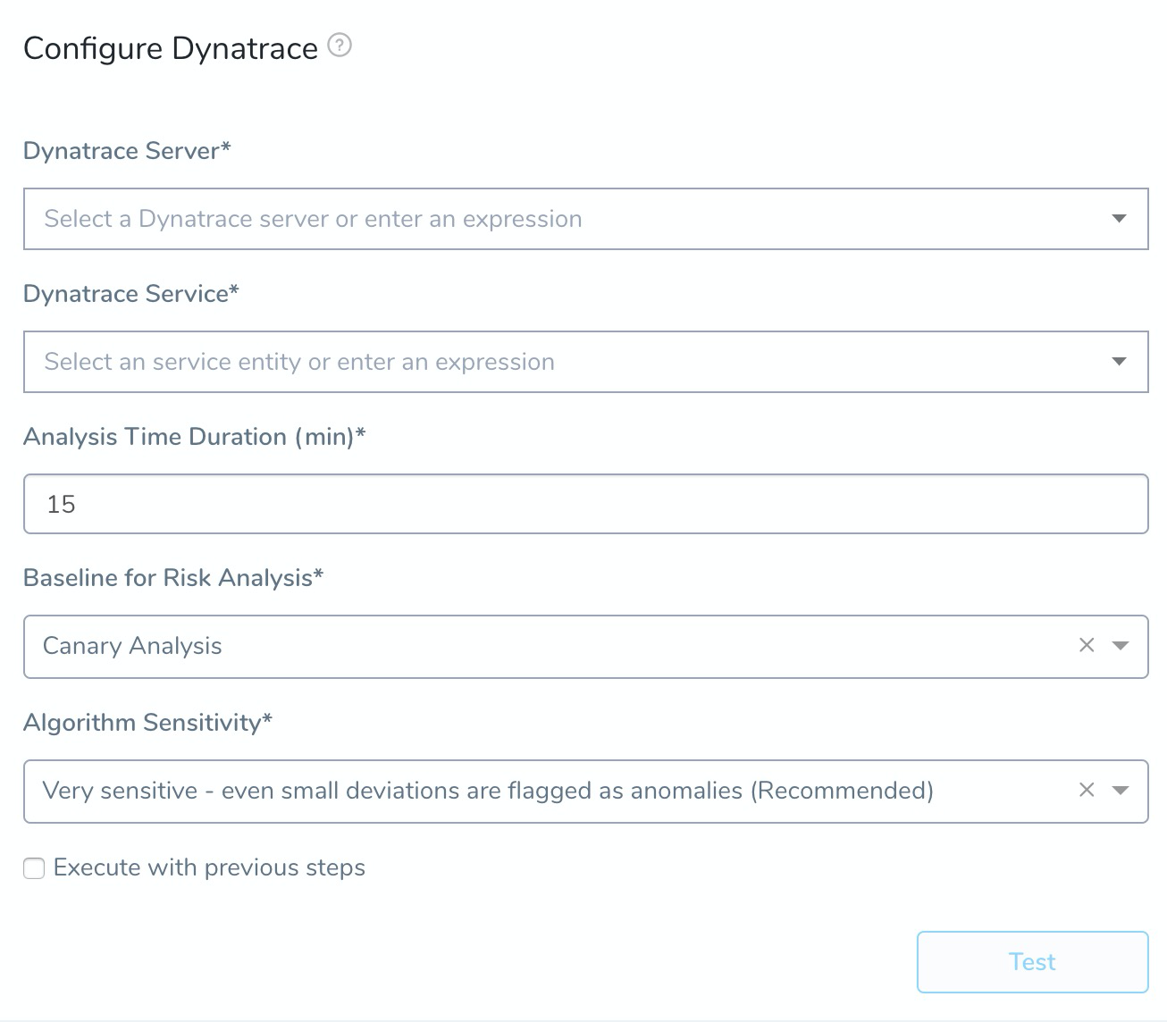The width and height of the screenshot is (1167, 1022).
Task: Click the Dynatrace Server field label
Action: click(127, 151)
